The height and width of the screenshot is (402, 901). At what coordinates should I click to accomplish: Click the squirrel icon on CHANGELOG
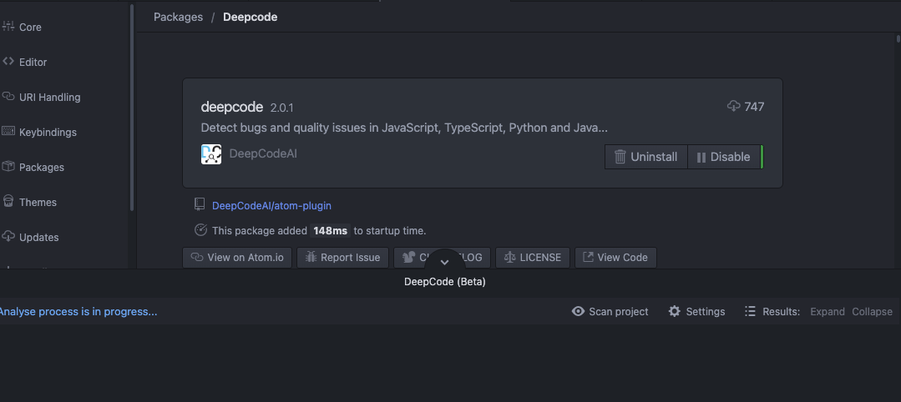(408, 257)
